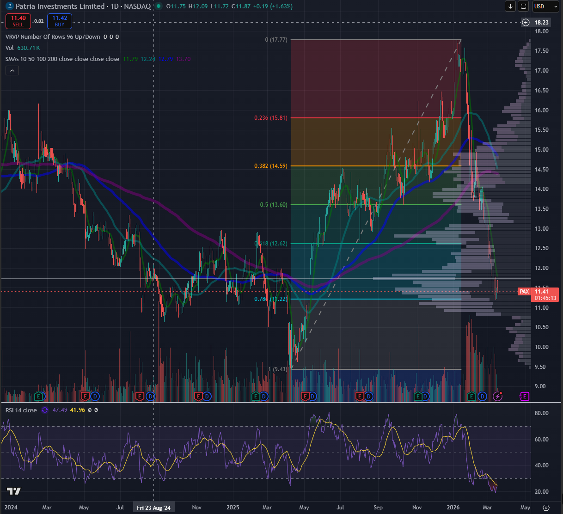Viewport: 563px width, 514px height.
Task: Click the pink lightning event marker near March 2026
Action: tap(497, 396)
